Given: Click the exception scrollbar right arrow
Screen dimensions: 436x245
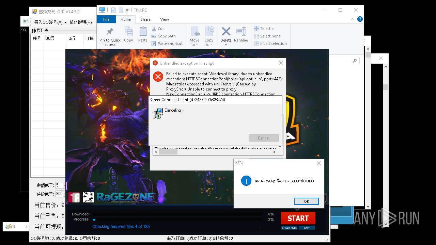Looking at the screenshot, I should 274,152.
